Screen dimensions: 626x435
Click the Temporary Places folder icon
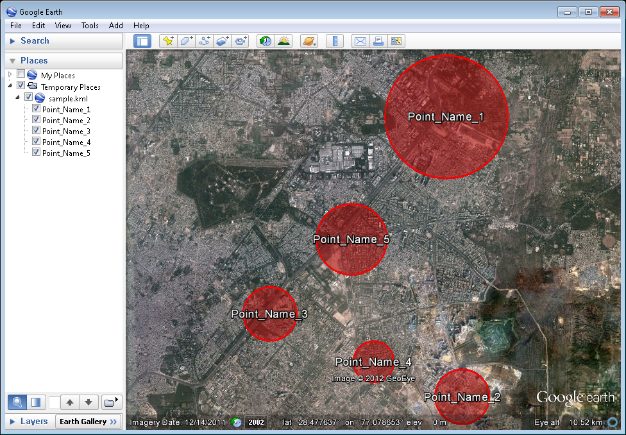click(x=32, y=86)
